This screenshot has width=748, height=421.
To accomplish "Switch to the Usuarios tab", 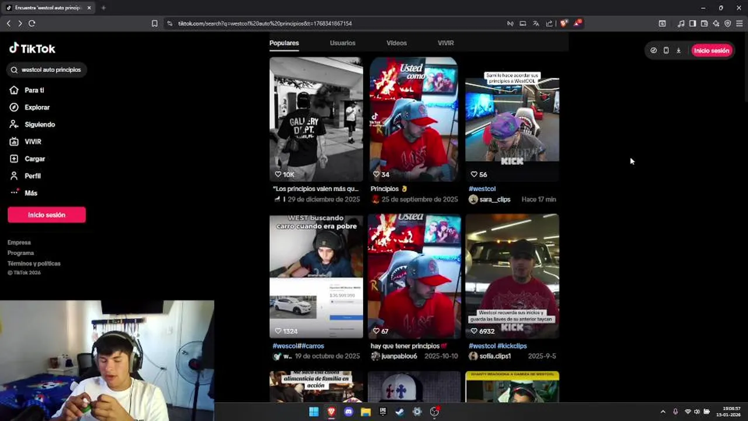I will [342, 43].
